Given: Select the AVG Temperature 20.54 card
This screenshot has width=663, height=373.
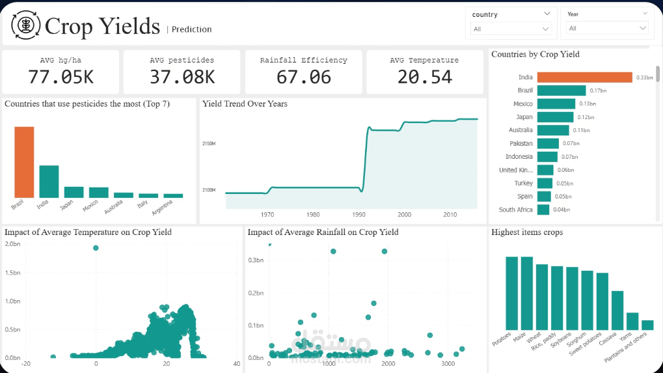Looking at the screenshot, I should (x=424, y=72).
